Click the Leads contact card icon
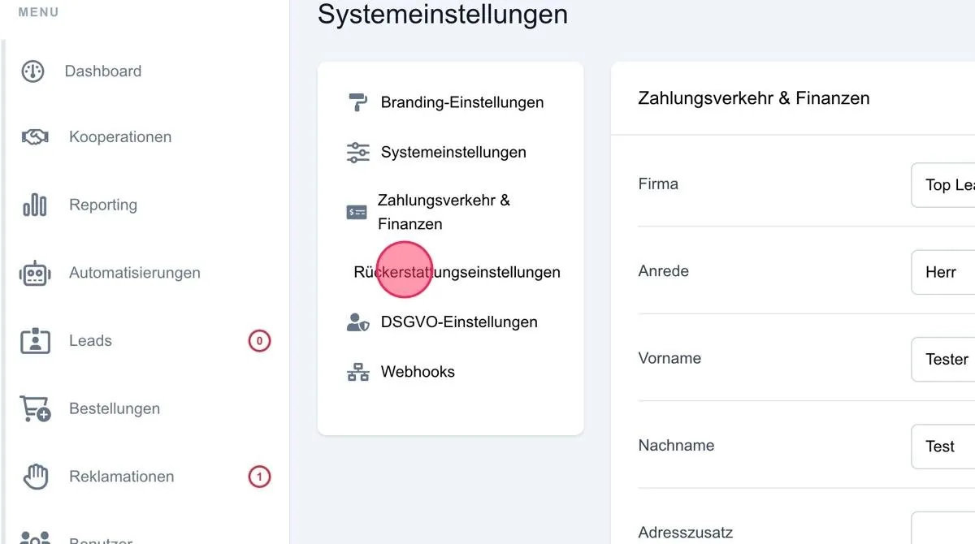Viewport: 975px width, 544px height. (35, 341)
